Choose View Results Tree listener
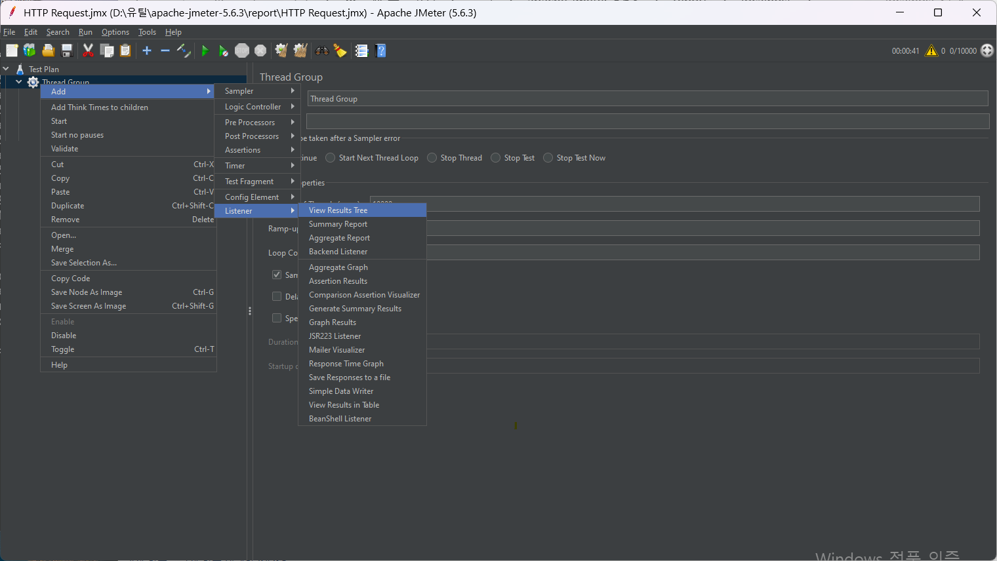 362,210
